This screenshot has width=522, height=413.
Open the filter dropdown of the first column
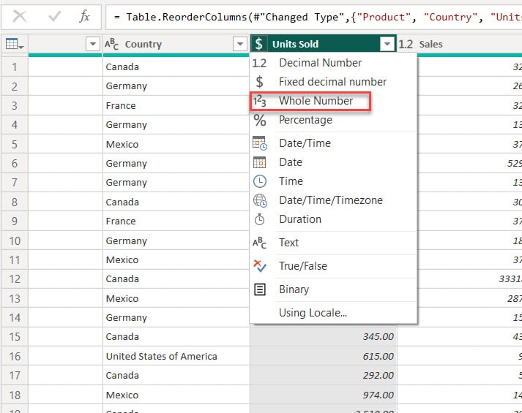(x=93, y=44)
